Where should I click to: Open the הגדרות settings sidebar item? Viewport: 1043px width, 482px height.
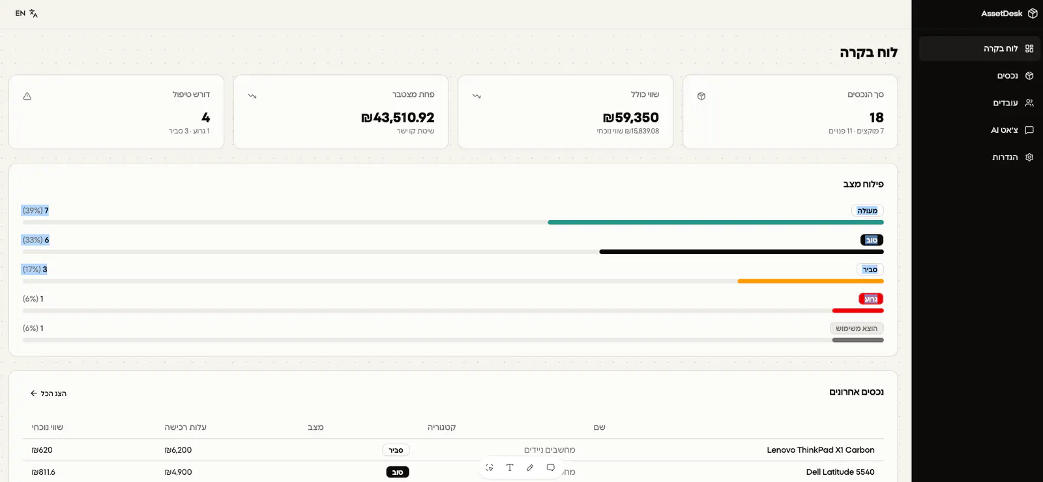coord(979,157)
